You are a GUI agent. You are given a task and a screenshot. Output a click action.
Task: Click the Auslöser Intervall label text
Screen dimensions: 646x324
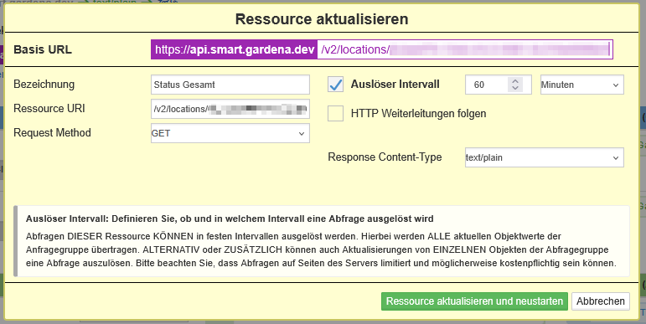395,85
